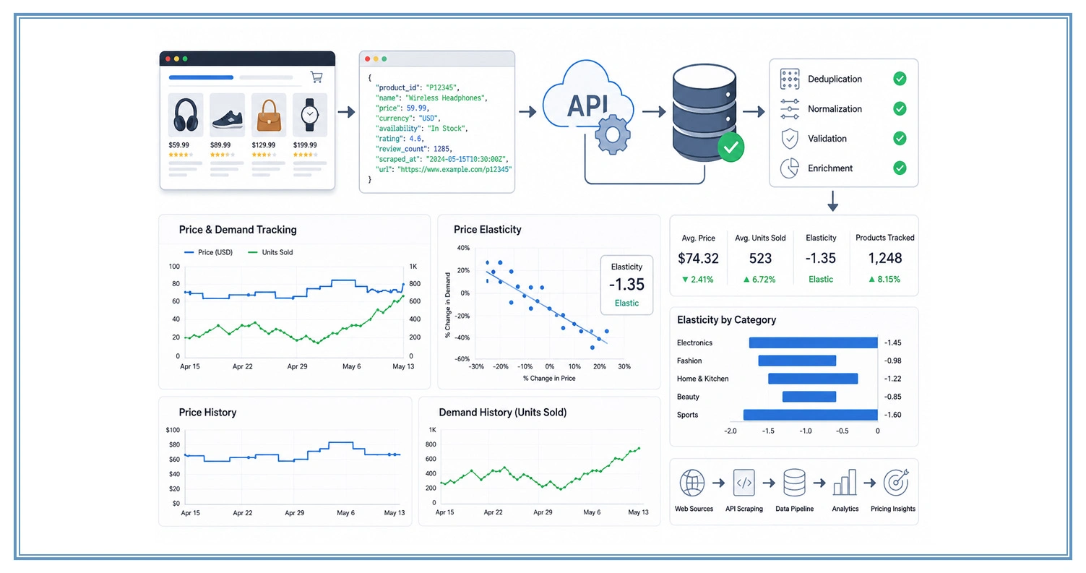Click the Analytics bar chart icon

pyautogui.click(x=845, y=482)
